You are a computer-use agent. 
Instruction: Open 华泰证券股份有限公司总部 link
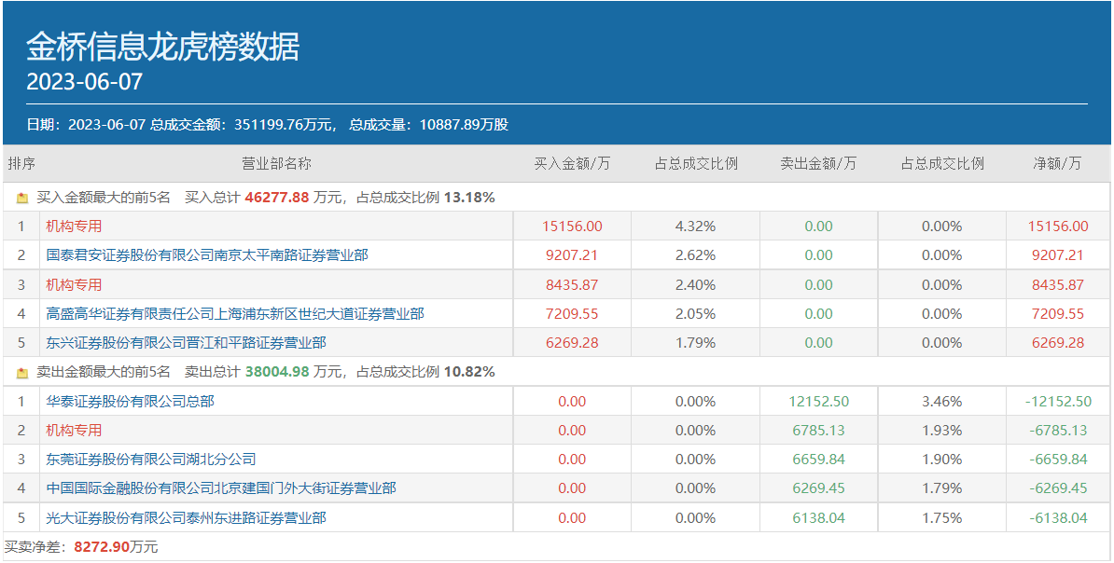pyautogui.click(x=130, y=402)
